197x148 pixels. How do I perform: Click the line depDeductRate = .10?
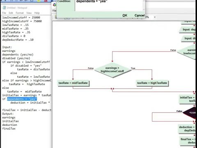[x=18, y=40]
